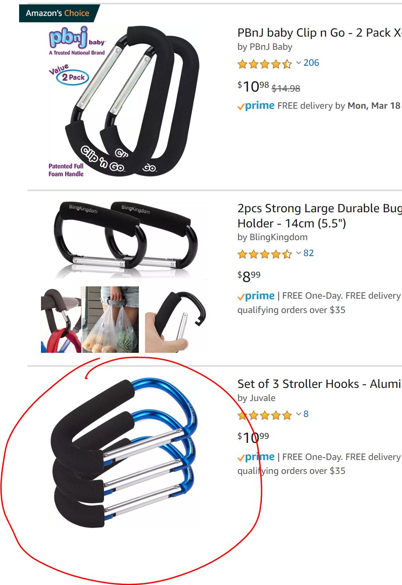The width and height of the screenshot is (402, 585).
Task: Click the PBnJ star rating icons
Action: (265, 64)
